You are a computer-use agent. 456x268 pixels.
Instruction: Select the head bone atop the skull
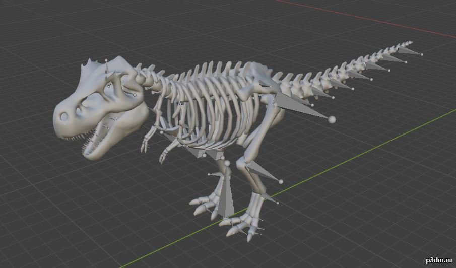(x=107, y=68)
